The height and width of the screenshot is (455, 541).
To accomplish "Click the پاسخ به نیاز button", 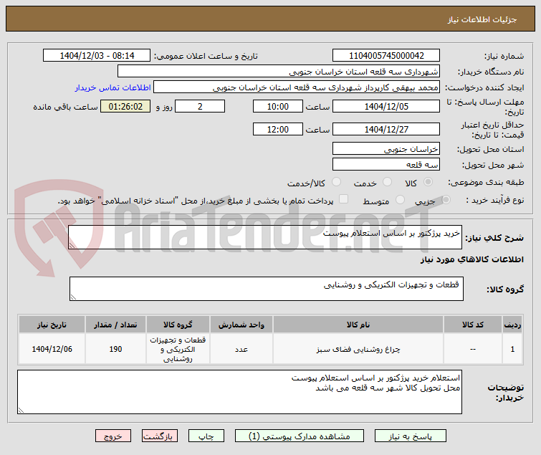I will [411, 436].
